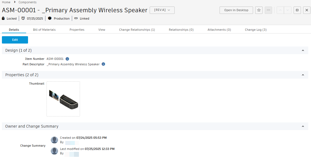The width and height of the screenshot is (311, 157).
Task: Click the Part Descriptor info icon
Action: coord(103,64)
